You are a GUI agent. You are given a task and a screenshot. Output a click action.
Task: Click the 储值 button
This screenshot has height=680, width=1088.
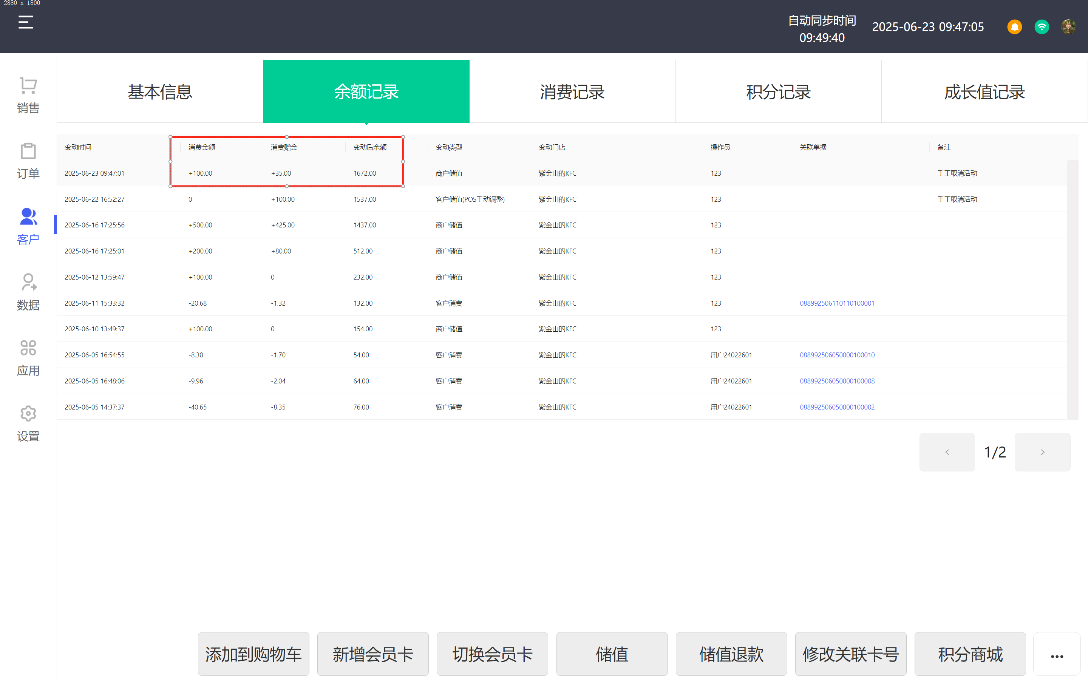click(x=612, y=654)
